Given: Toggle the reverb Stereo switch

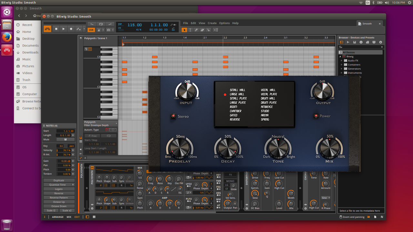Looking at the screenshot, I should point(174,116).
